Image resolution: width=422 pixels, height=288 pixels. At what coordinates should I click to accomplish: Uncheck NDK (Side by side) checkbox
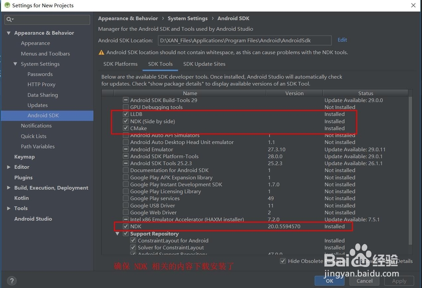click(x=125, y=121)
